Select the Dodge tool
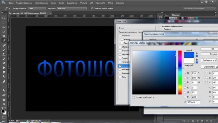This screenshot has height=123, width=218. coord(4,77)
